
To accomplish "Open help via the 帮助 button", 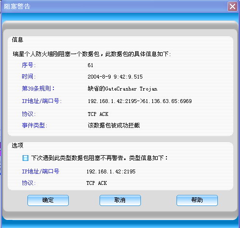I will coord(197,200).
